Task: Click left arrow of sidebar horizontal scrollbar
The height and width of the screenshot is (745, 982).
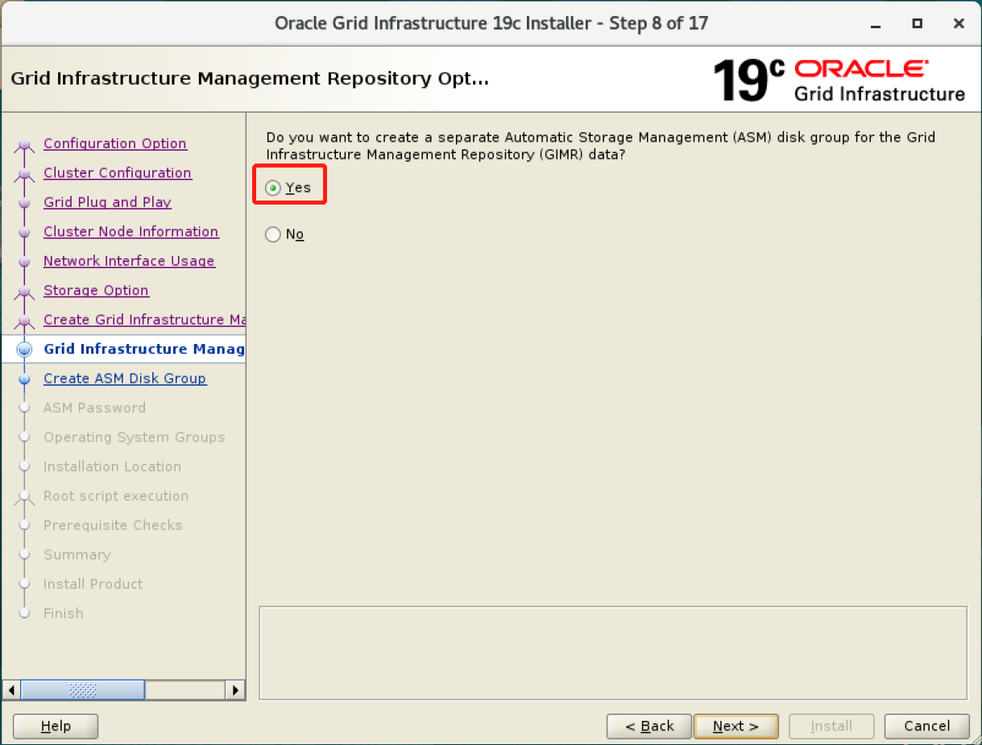Action: tap(12, 690)
